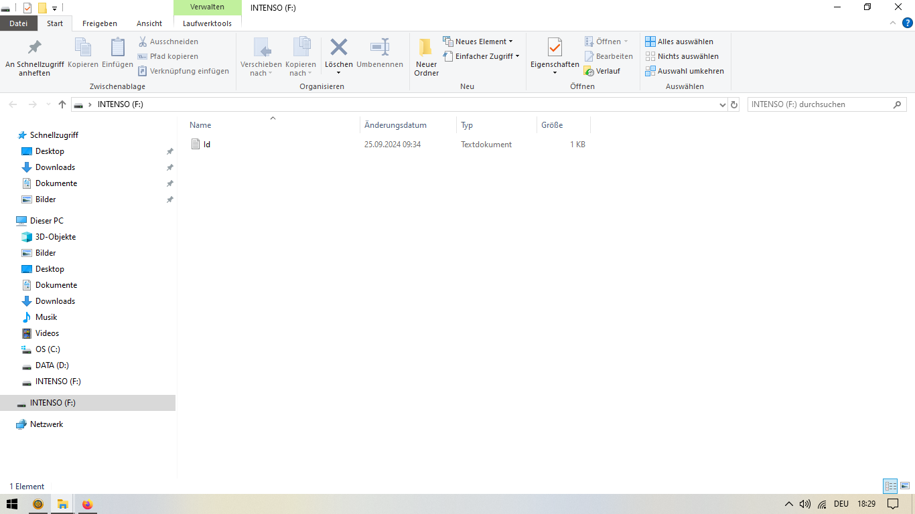
Task: Click the Umbenennen rename icon
Action: pyautogui.click(x=380, y=48)
